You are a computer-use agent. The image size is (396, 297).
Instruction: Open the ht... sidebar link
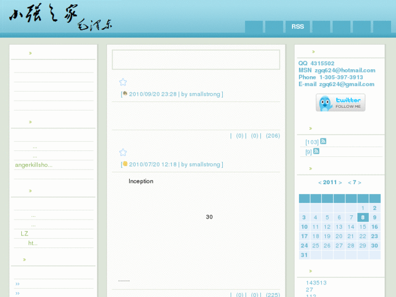[x=33, y=243]
